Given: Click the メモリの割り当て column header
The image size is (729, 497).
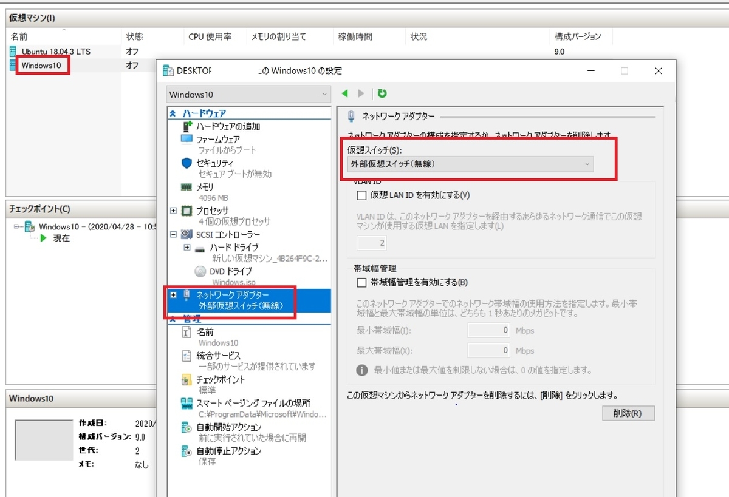Looking at the screenshot, I should click(289, 37).
